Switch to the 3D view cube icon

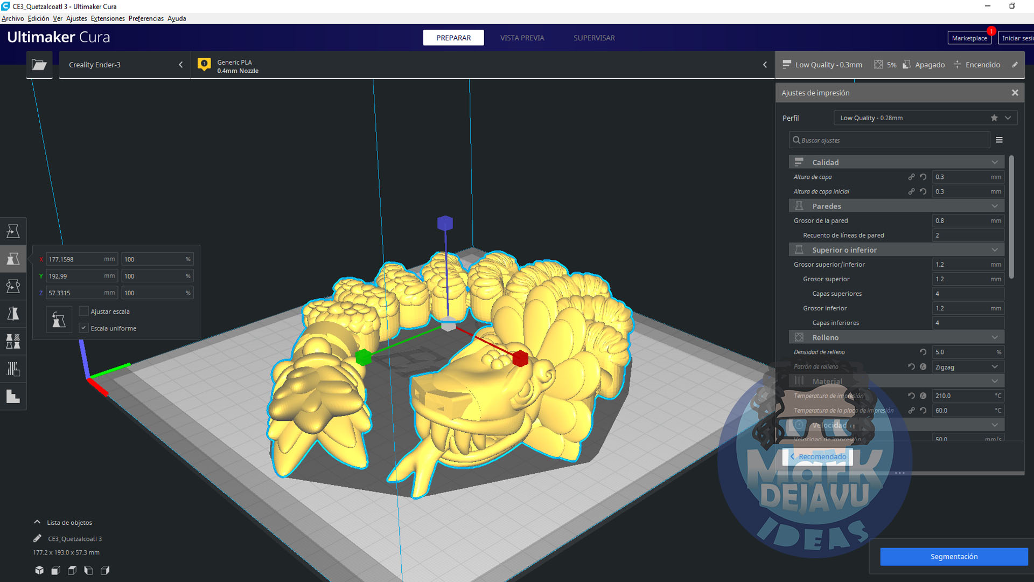tap(39, 570)
